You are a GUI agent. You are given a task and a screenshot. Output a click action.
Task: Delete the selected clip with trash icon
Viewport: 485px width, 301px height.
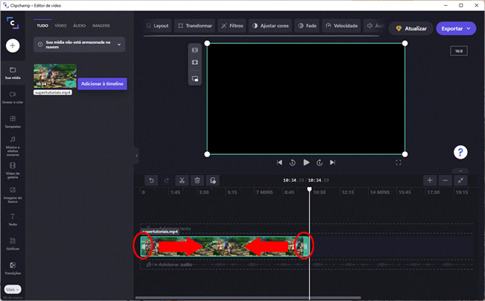click(197, 180)
